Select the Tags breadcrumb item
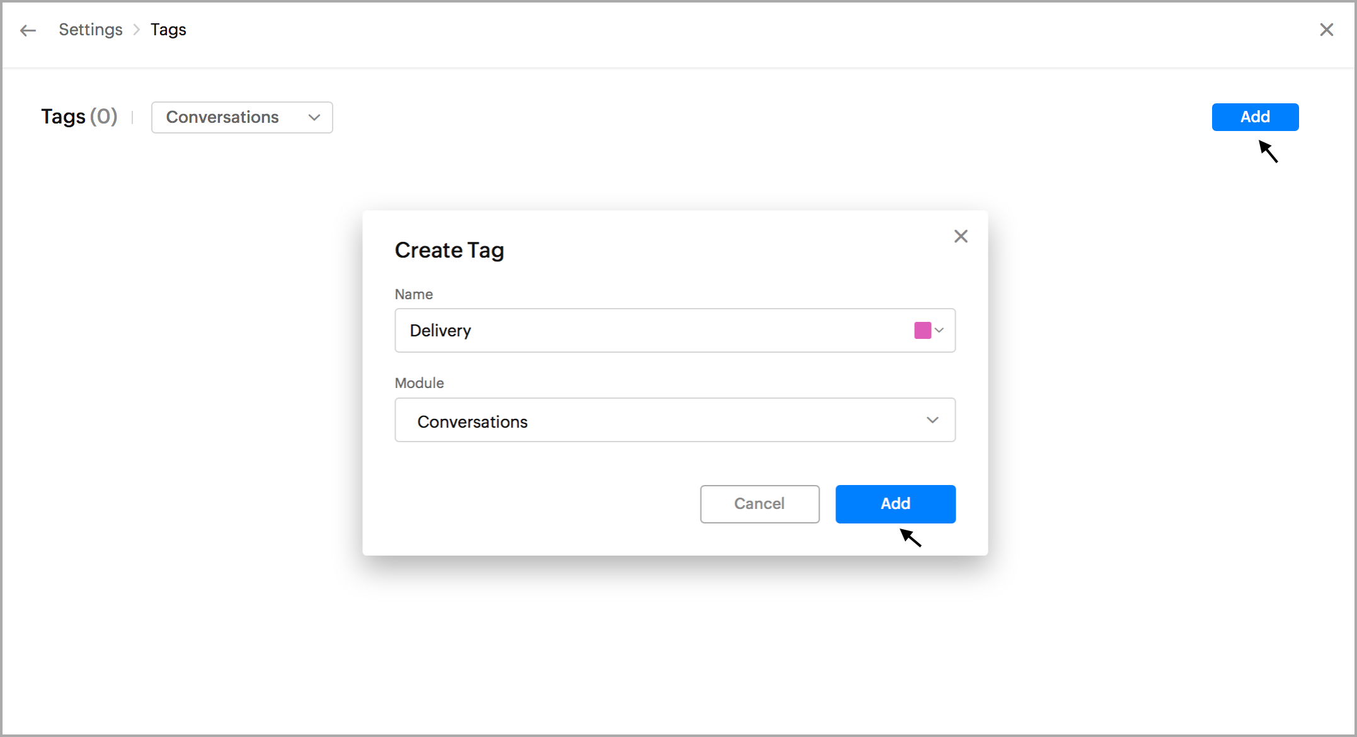The width and height of the screenshot is (1357, 737). pos(168,30)
